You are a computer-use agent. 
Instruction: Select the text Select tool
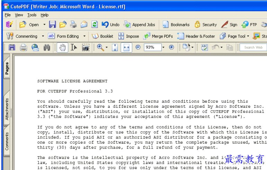[x=74, y=47]
